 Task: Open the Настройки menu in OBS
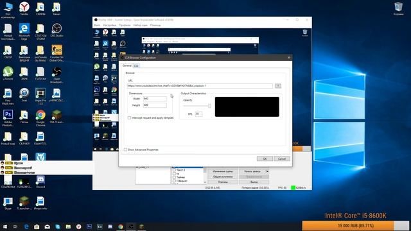pyautogui.click(x=110, y=25)
